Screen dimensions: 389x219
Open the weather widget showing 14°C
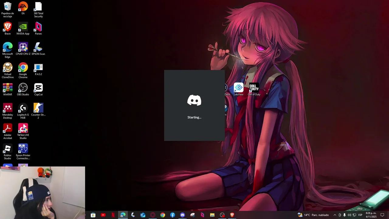point(313,215)
